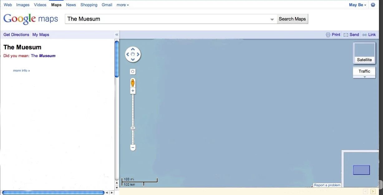This screenshot has width=383, height=195.
Task: Report a problem with the map
Action: 327,185
